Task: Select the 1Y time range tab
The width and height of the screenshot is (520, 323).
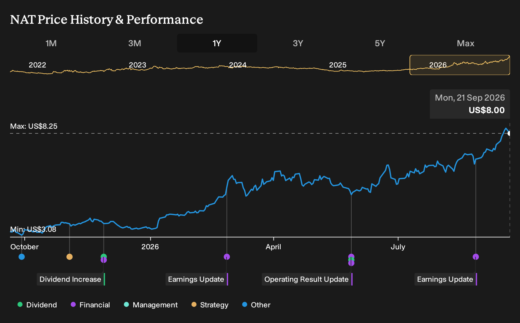Action: [x=217, y=43]
